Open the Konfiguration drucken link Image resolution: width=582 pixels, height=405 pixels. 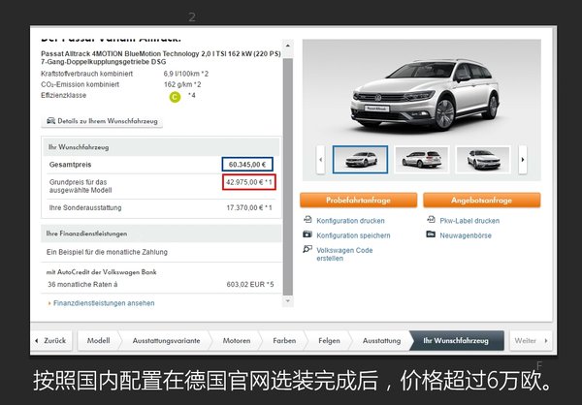click(350, 221)
